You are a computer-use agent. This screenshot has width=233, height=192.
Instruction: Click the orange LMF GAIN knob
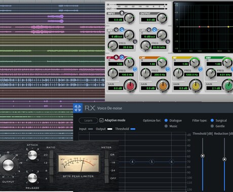(163, 86)
